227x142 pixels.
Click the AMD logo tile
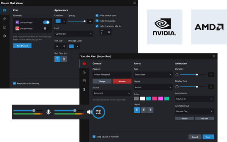click(209, 27)
